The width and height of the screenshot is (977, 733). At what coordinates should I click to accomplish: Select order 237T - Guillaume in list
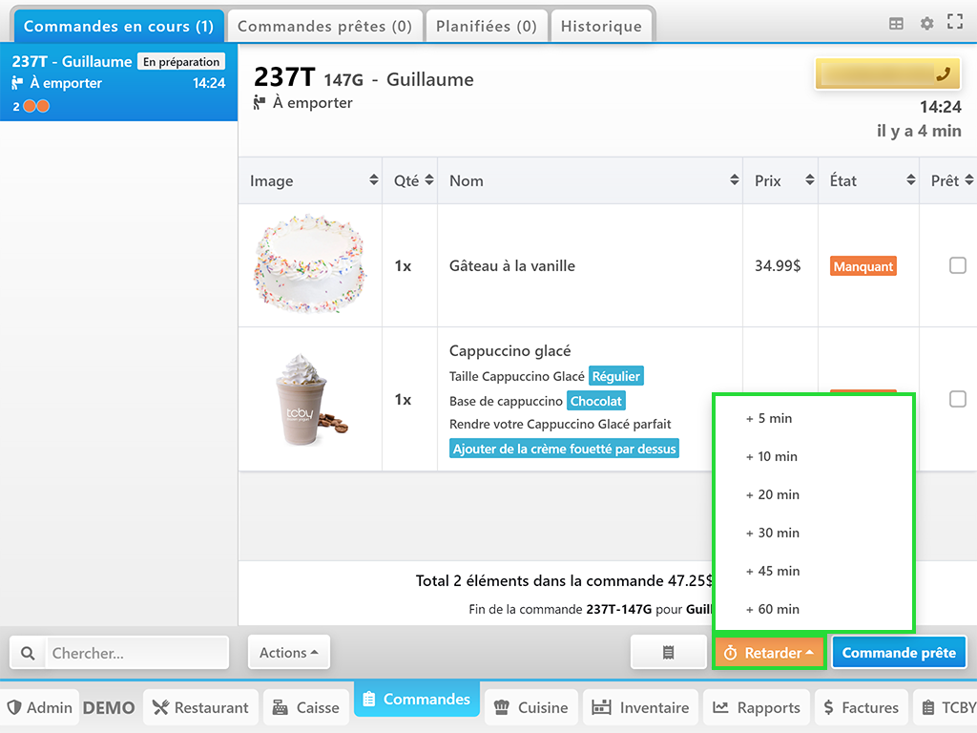[x=118, y=82]
